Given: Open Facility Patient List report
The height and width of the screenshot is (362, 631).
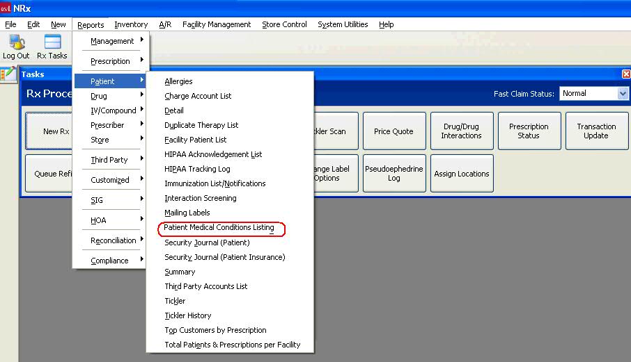Looking at the screenshot, I should (230, 140).
